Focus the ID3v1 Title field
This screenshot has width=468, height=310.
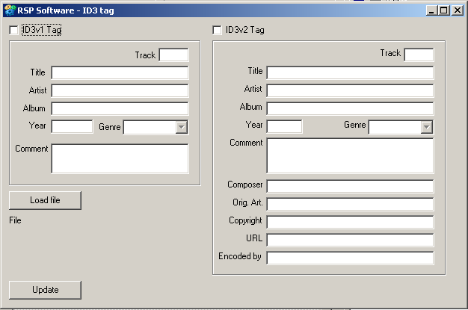(120, 72)
